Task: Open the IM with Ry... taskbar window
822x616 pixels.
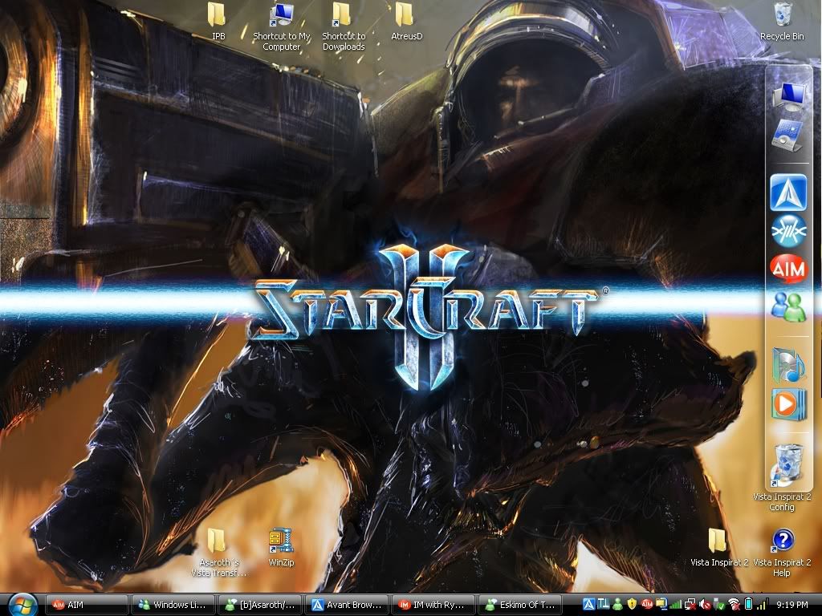Action: [x=433, y=605]
